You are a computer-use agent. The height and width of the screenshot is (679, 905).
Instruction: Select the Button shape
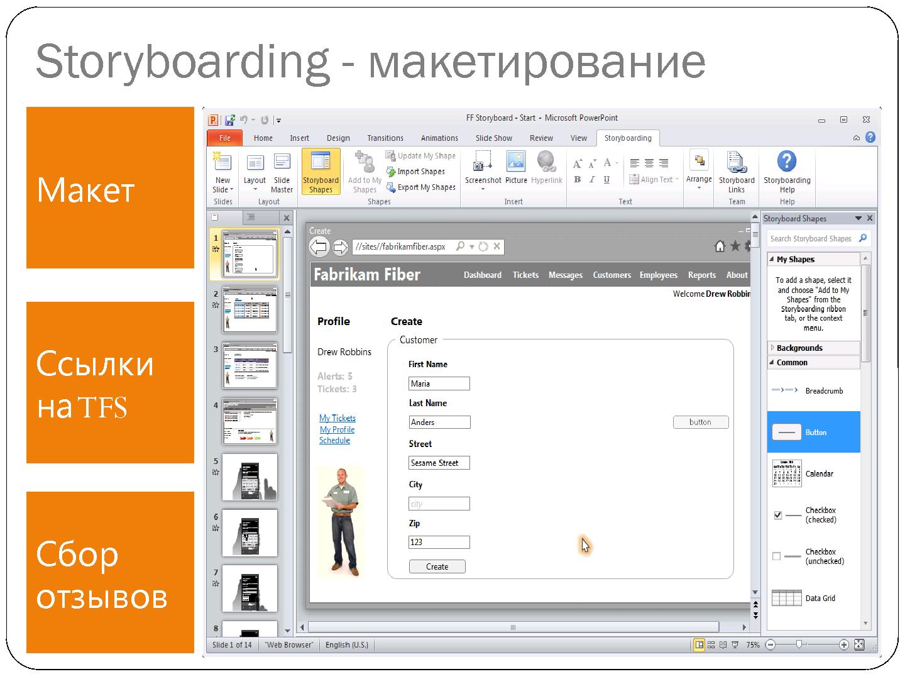tap(813, 432)
